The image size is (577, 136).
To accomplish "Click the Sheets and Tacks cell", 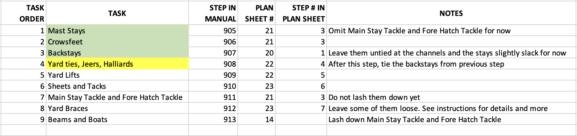I will 117,86.
